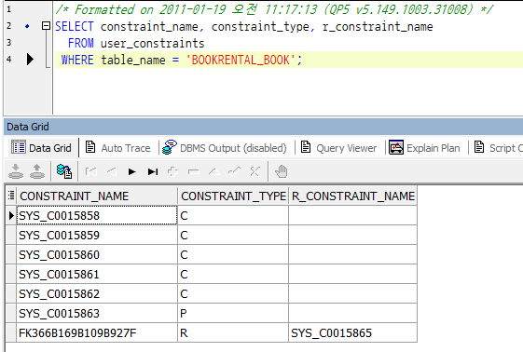Image resolution: width=523 pixels, height=352 pixels.
Task: Click the Data Grid panel title bar
Action: click(x=263, y=127)
